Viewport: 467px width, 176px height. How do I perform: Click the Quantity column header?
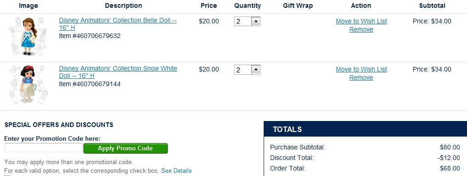click(x=247, y=5)
